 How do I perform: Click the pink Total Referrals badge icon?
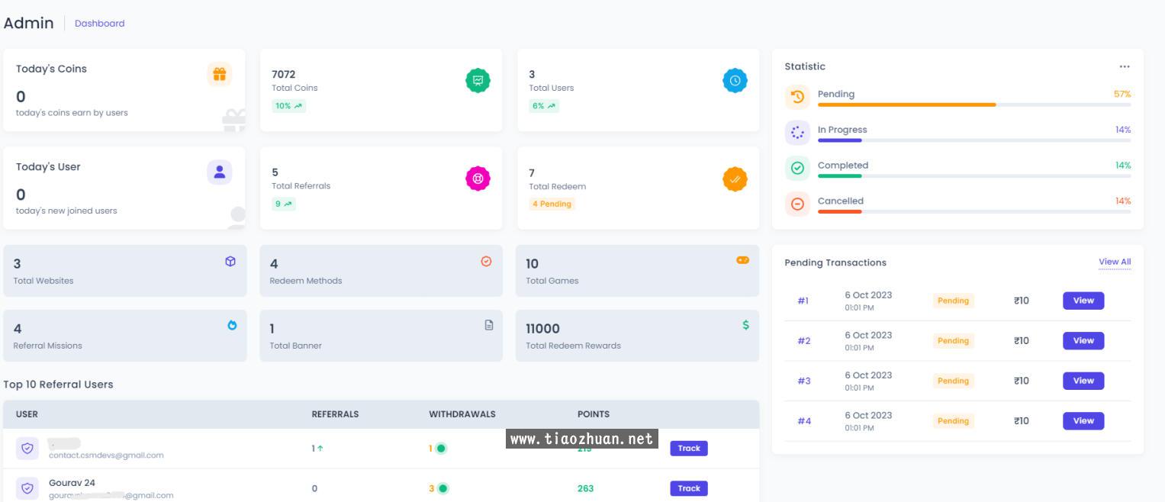point(478,179)
